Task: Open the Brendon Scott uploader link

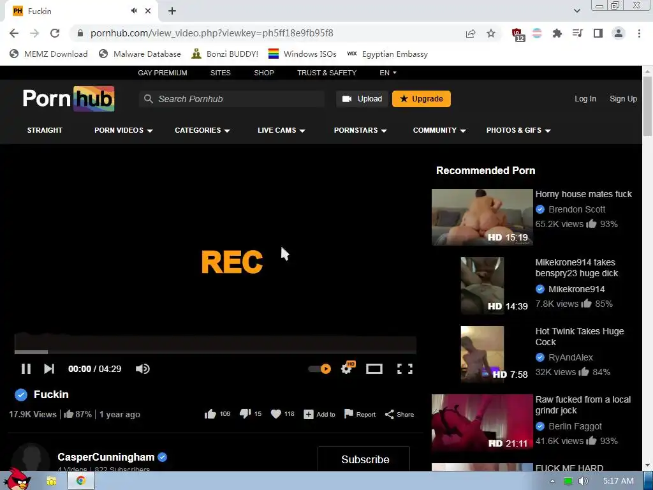Action: [576, 209]
